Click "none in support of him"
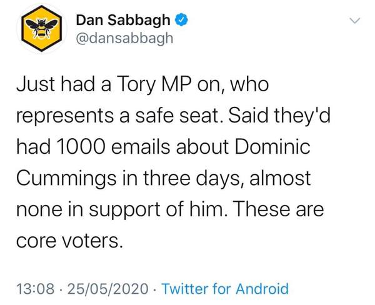375x305 pixels. pos(111,209)
